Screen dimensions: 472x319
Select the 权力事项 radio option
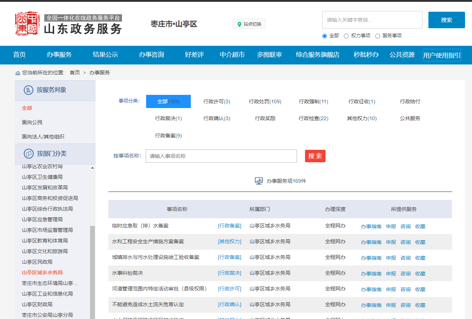point(346,36)
